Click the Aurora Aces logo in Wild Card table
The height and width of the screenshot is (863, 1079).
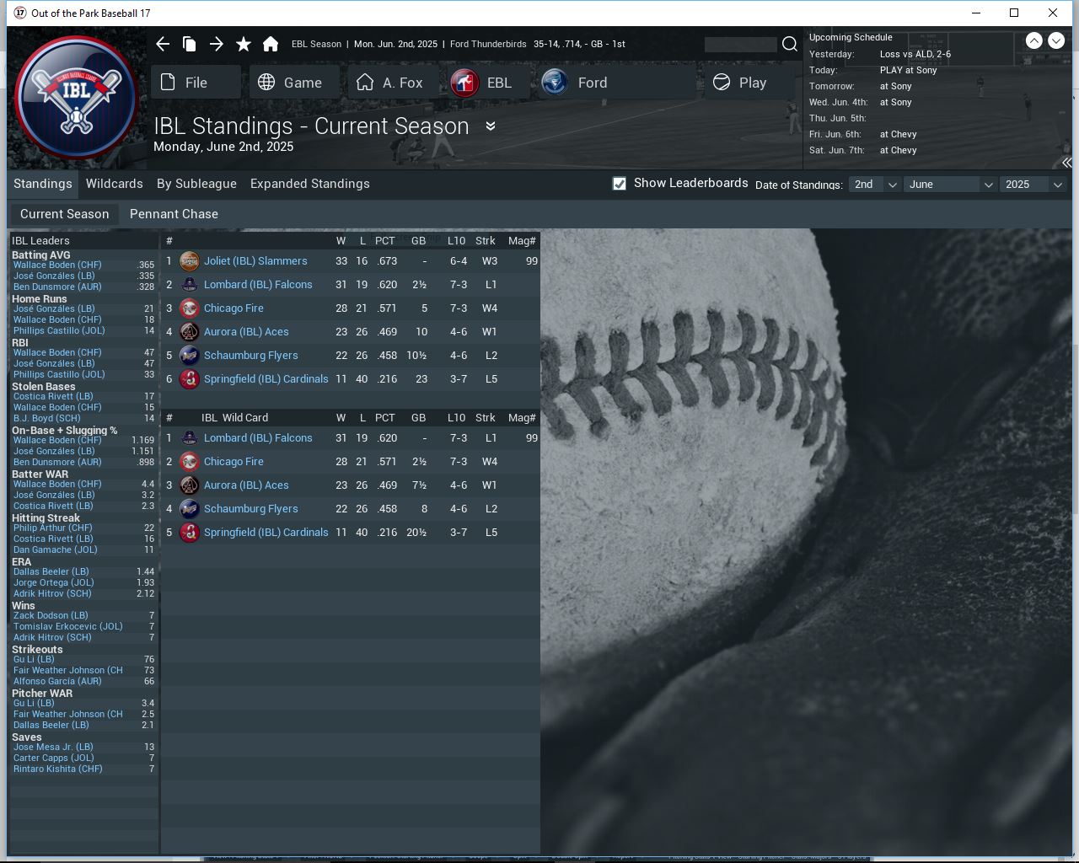coord(190,485)
